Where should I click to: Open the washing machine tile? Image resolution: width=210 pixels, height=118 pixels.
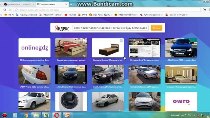(x=71, y=101)
